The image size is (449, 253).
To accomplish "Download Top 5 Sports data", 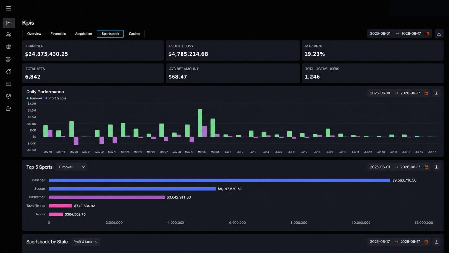I will point(436,167).
